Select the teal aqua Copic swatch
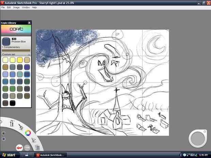211x158 pixels. pos(20,74)
